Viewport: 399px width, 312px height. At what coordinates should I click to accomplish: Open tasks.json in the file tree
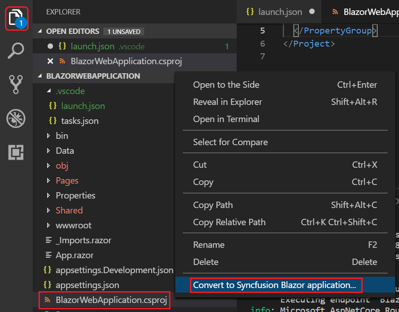click(x=79, y=121)
